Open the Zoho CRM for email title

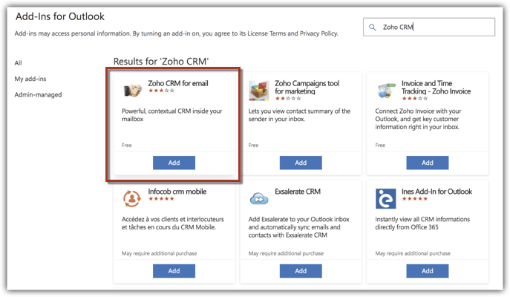point(177,83)
